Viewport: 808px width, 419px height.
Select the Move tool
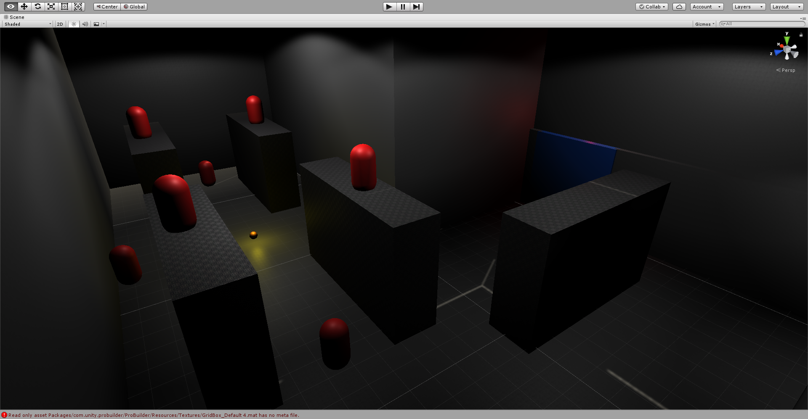pyautogui.click(x=24, y=7)
